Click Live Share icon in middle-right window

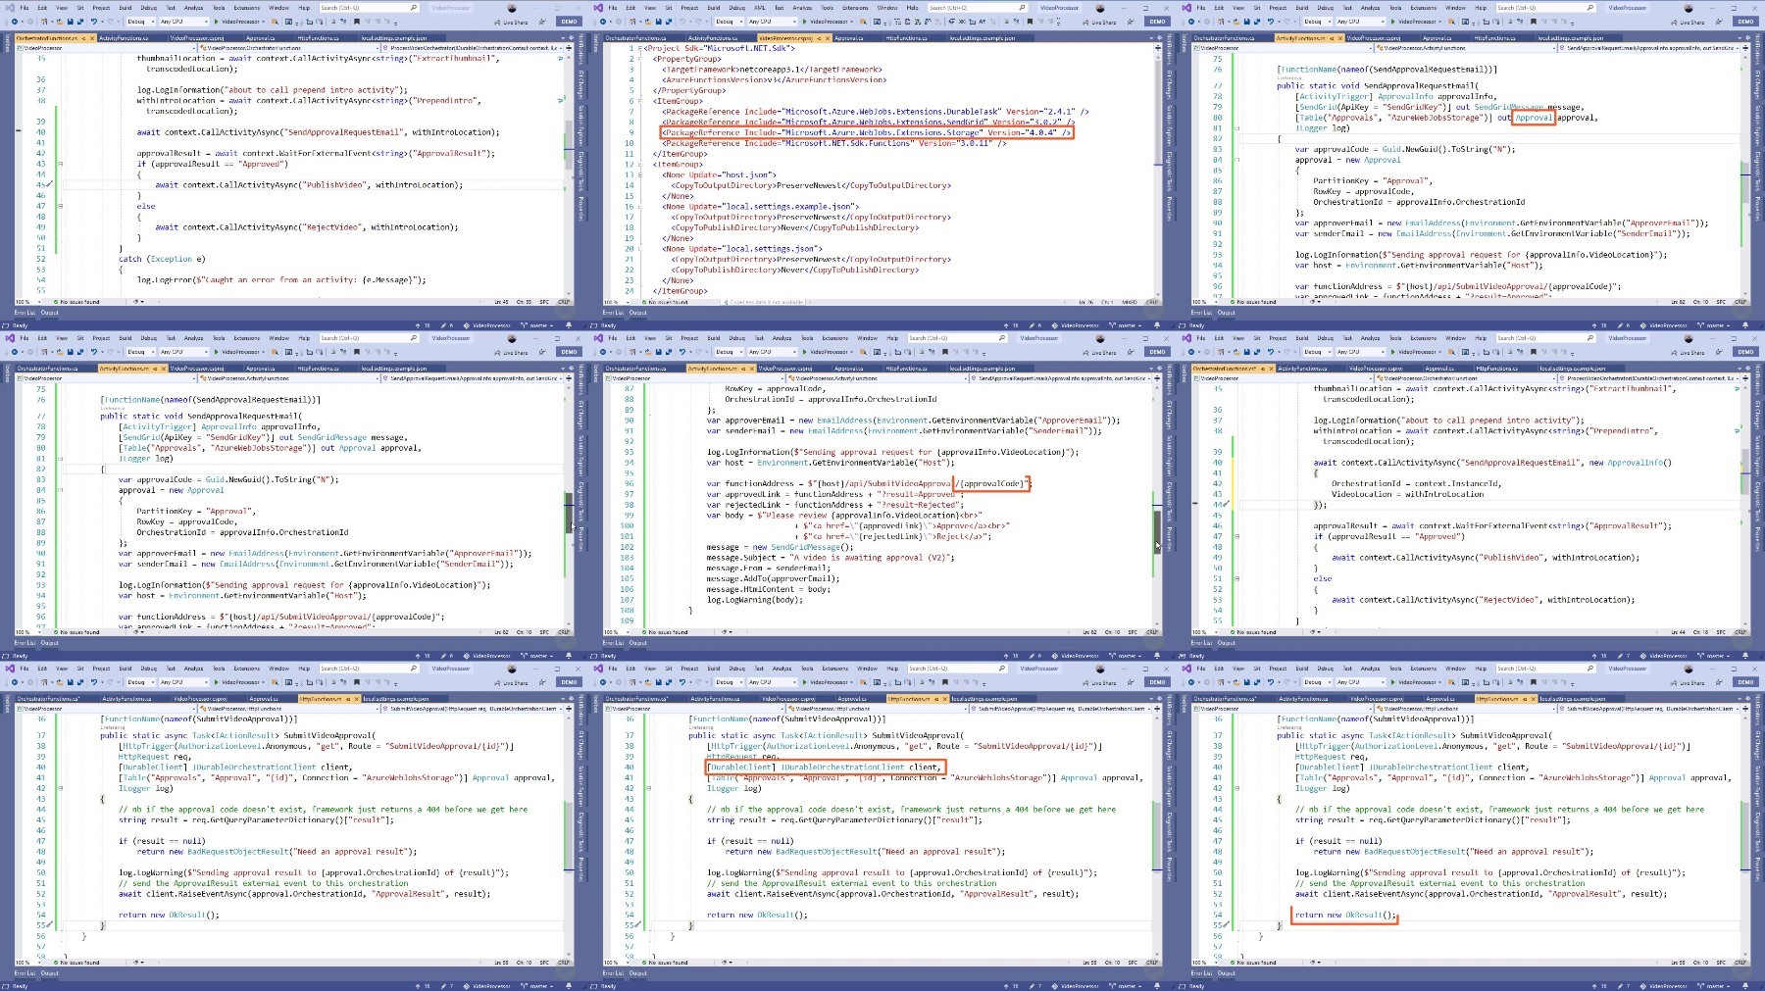coord(1674,352)
